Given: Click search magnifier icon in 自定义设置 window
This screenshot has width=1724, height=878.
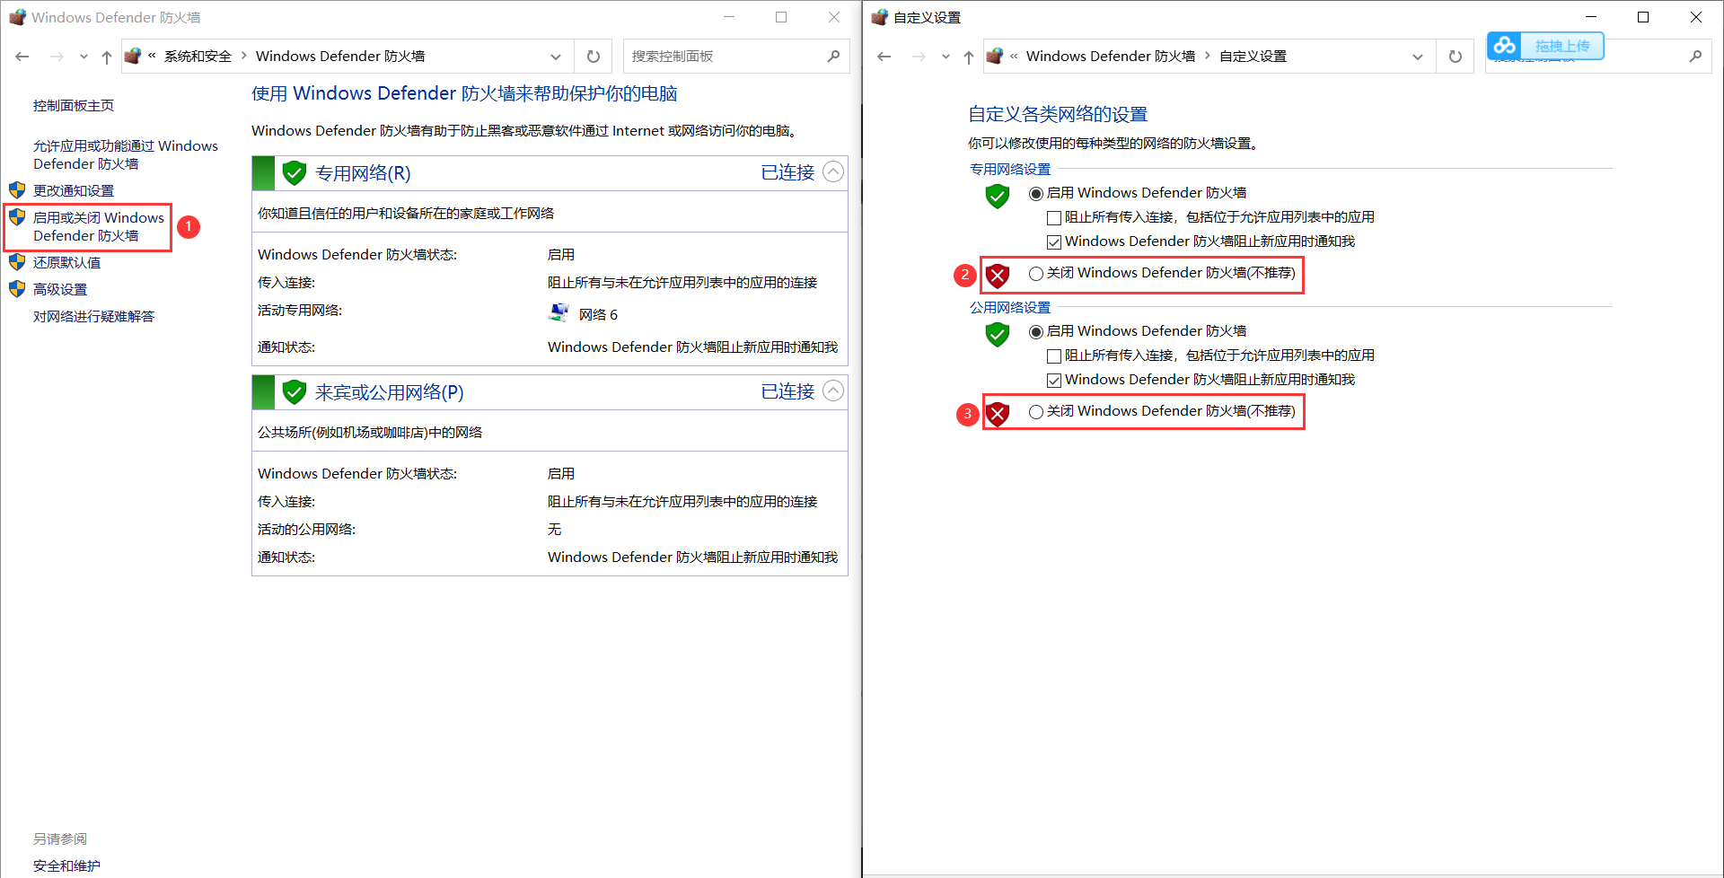Looking at the screenshot, I should [x=1695, y=57].
